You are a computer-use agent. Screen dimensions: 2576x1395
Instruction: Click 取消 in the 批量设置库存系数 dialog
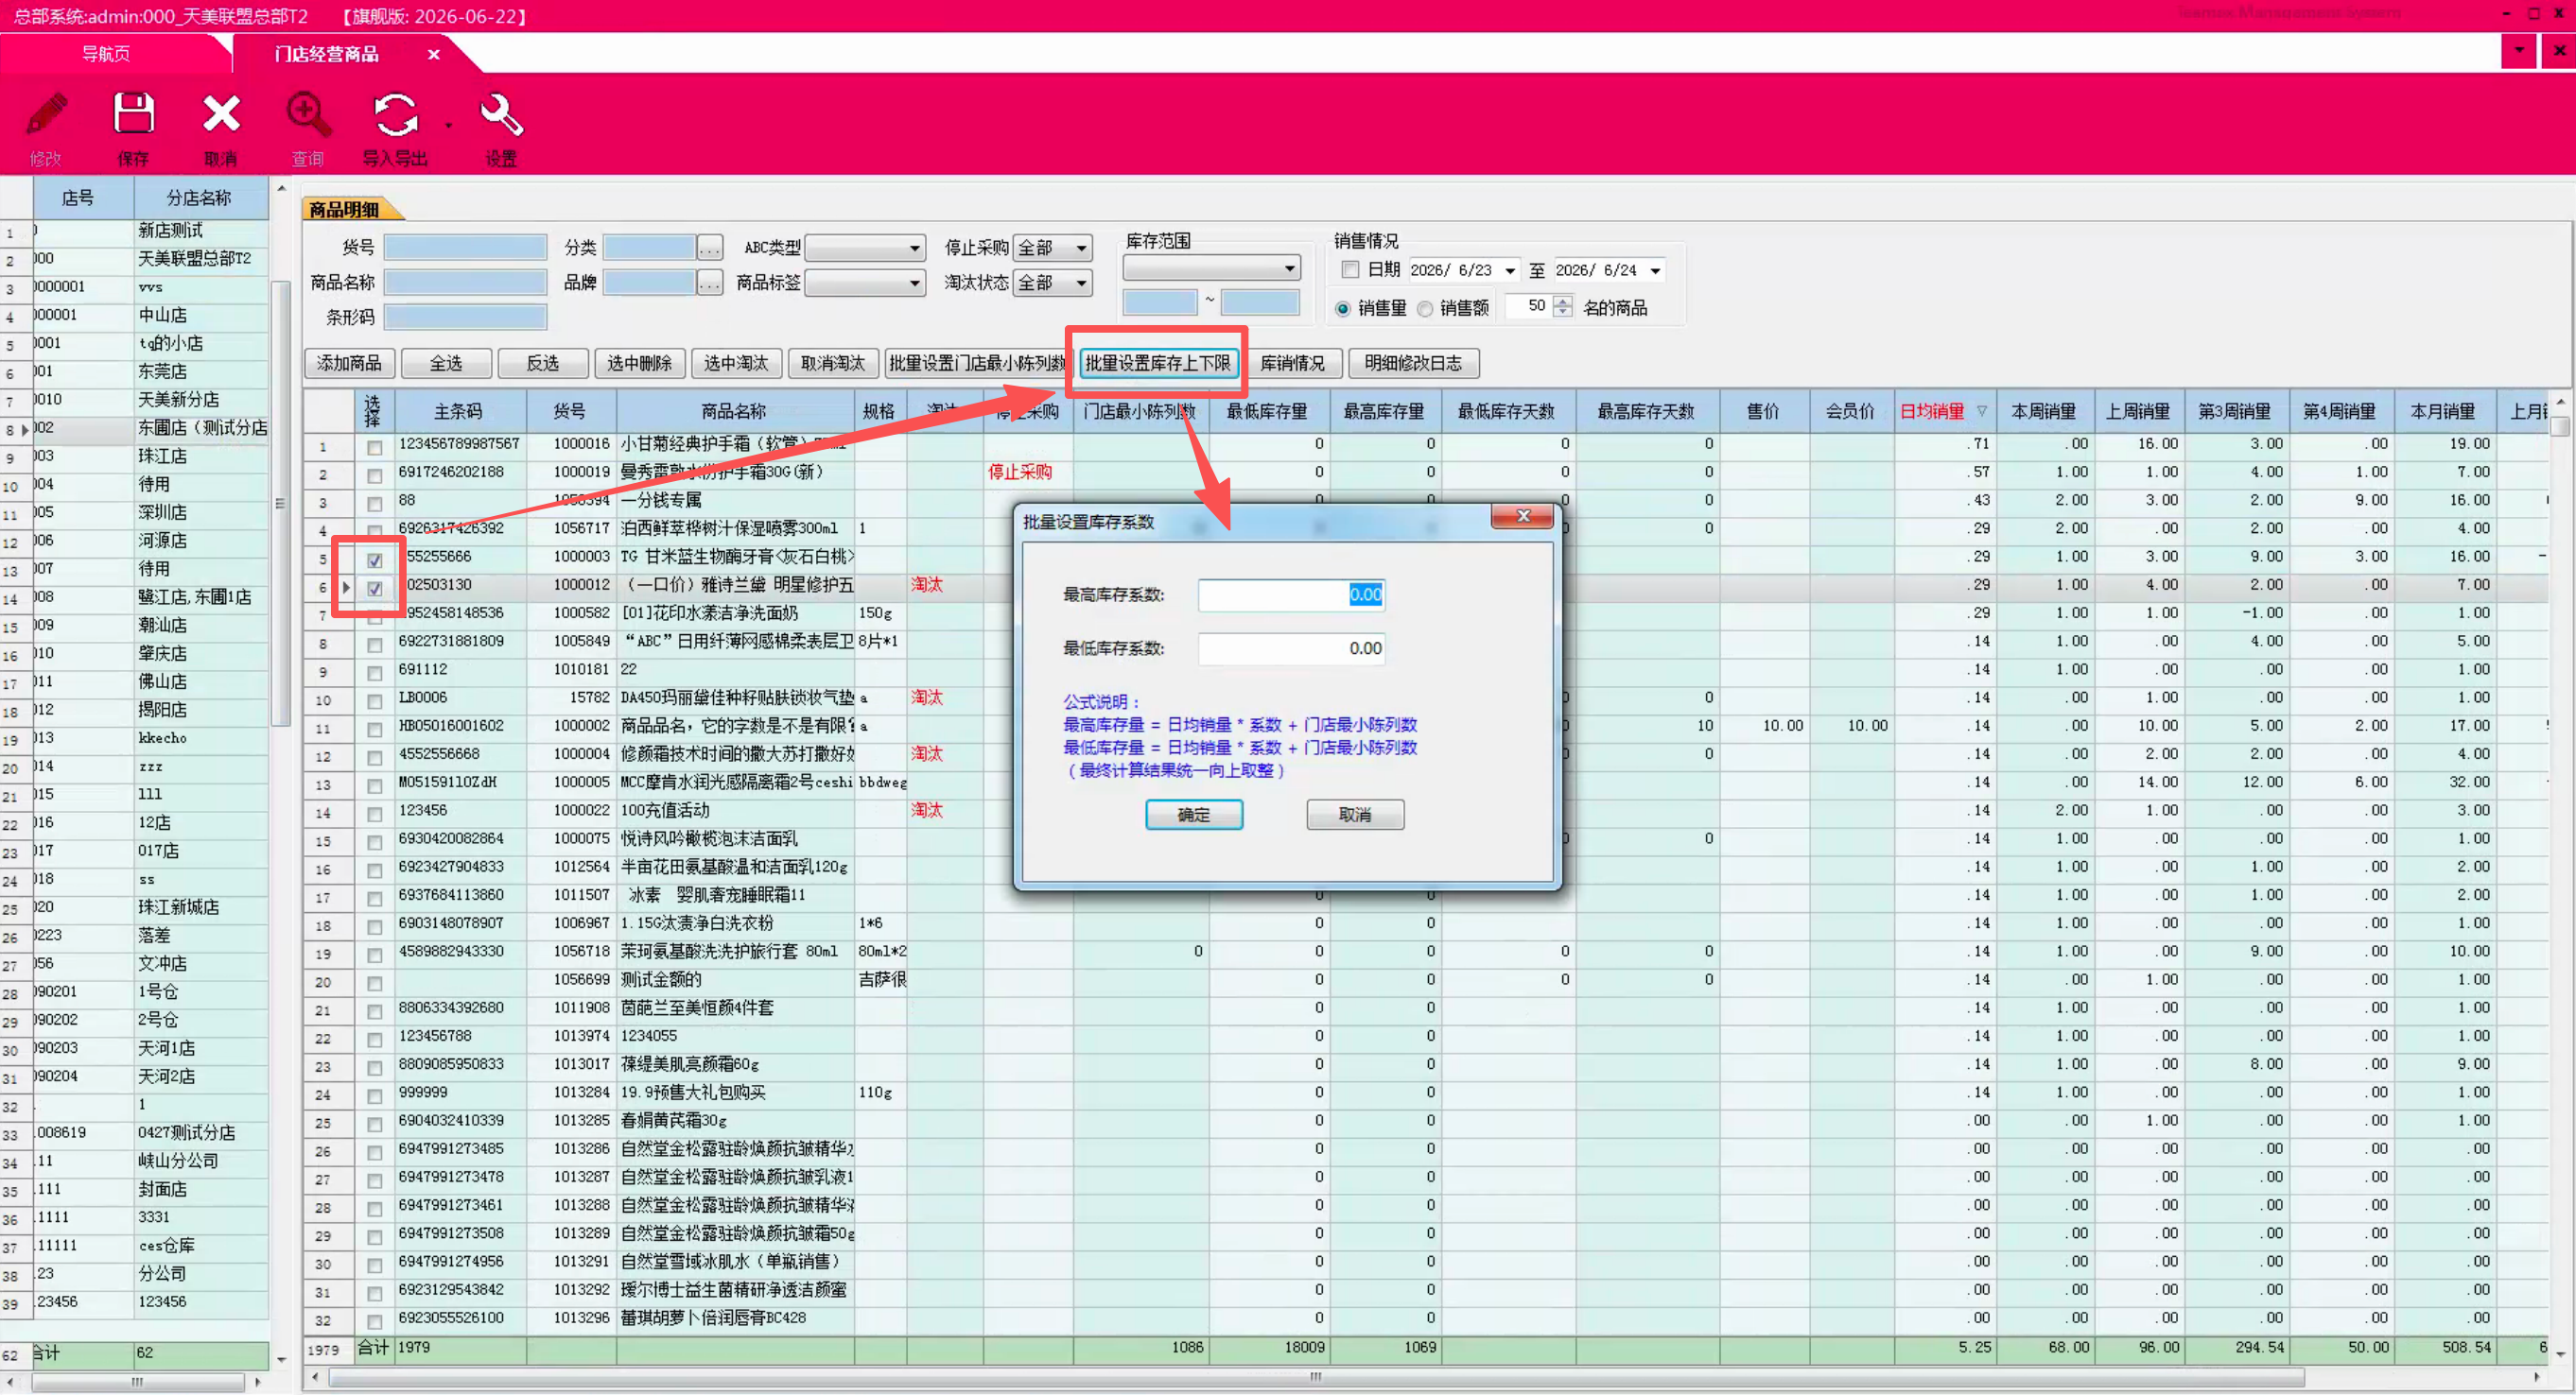click(1354, 815)
